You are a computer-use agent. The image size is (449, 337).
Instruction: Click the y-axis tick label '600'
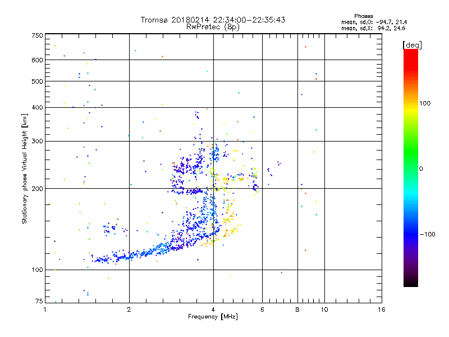point(37,60)
